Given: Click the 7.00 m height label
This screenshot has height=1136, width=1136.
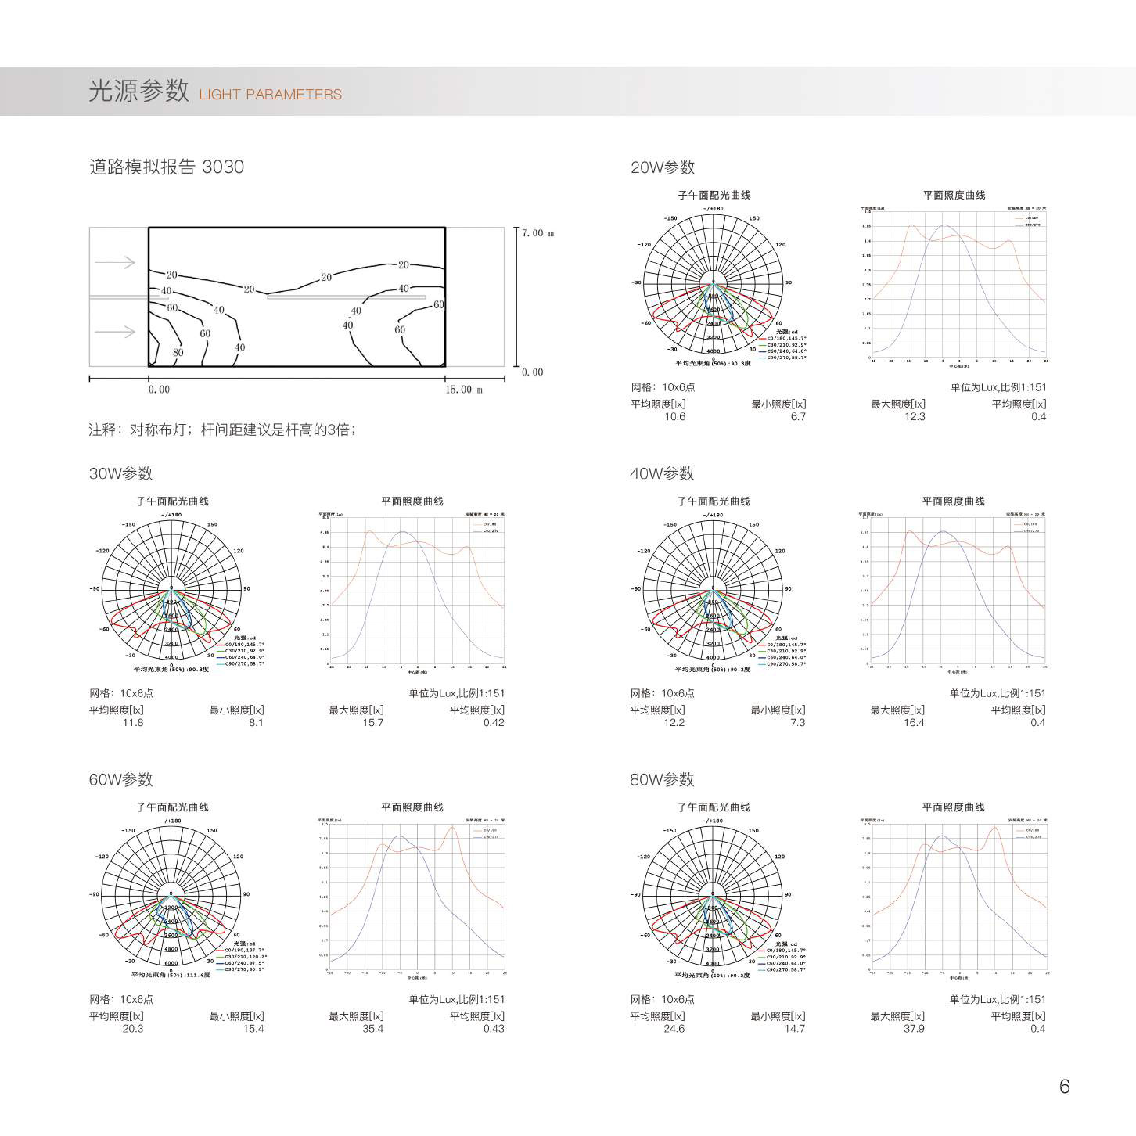Looking at the screenshot, I should [537, 233].
